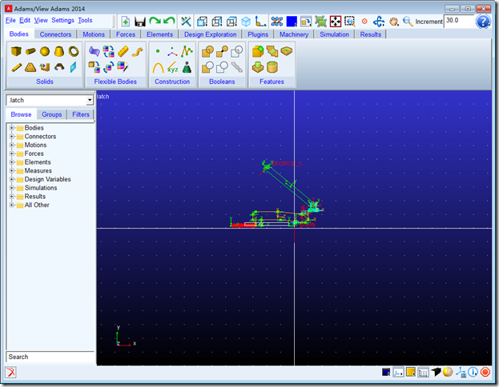Select the Torus solid tool

pyautogui.click(x=74, y=51)
